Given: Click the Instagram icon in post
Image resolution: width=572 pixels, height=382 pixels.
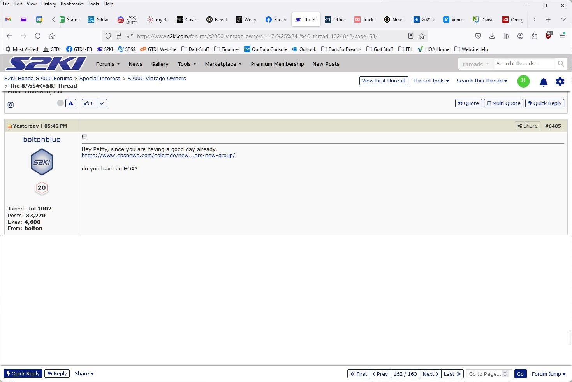Looking at the screenshot, I should tap(11, 105).
